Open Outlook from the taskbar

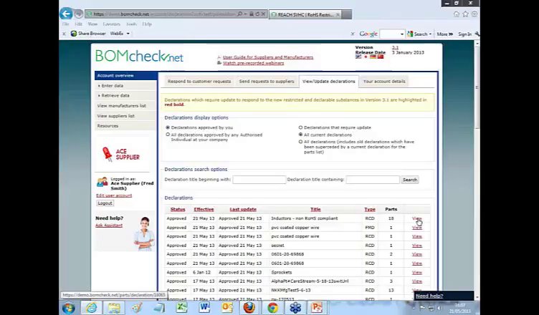[x=227, y=307]
